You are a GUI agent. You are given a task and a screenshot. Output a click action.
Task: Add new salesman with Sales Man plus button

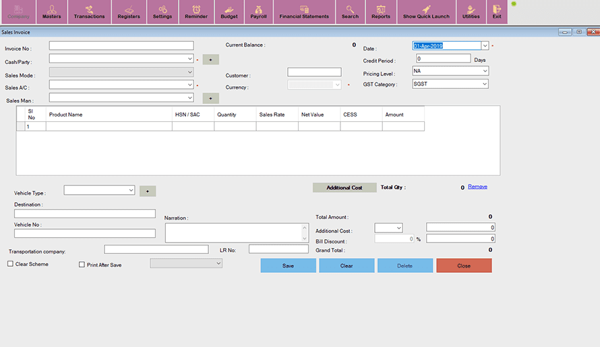click(210, 98)
